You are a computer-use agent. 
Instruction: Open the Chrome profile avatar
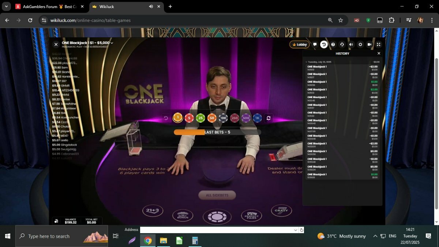pyautogui.click(x=420, y=20)
